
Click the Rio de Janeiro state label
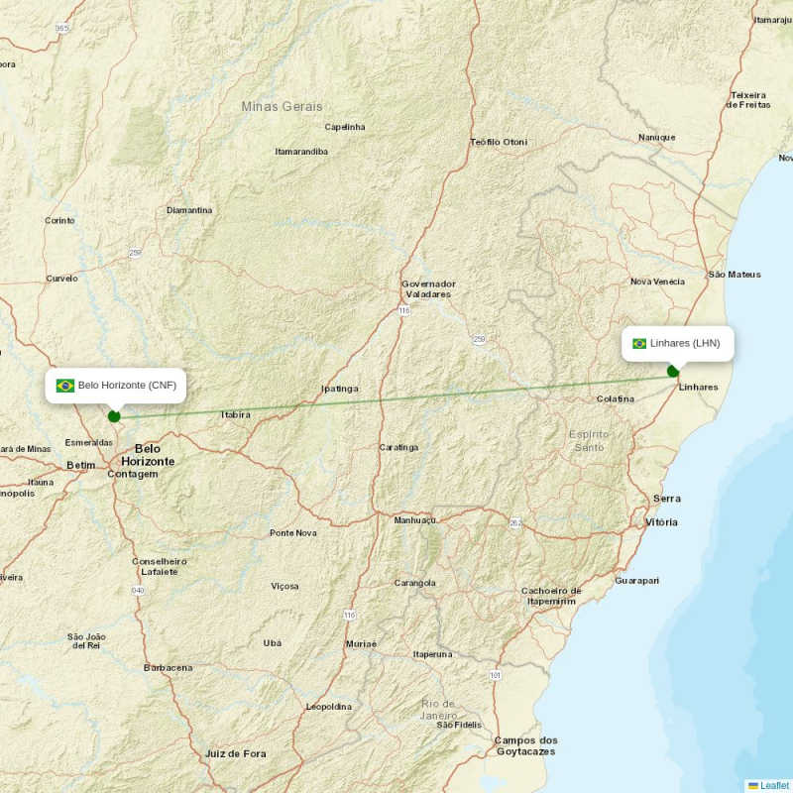438,710
